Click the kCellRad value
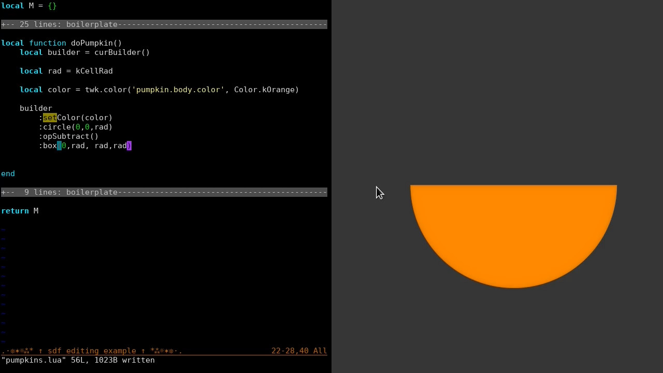Viewport: 663px width, 373px height. (x=94, y=71)
